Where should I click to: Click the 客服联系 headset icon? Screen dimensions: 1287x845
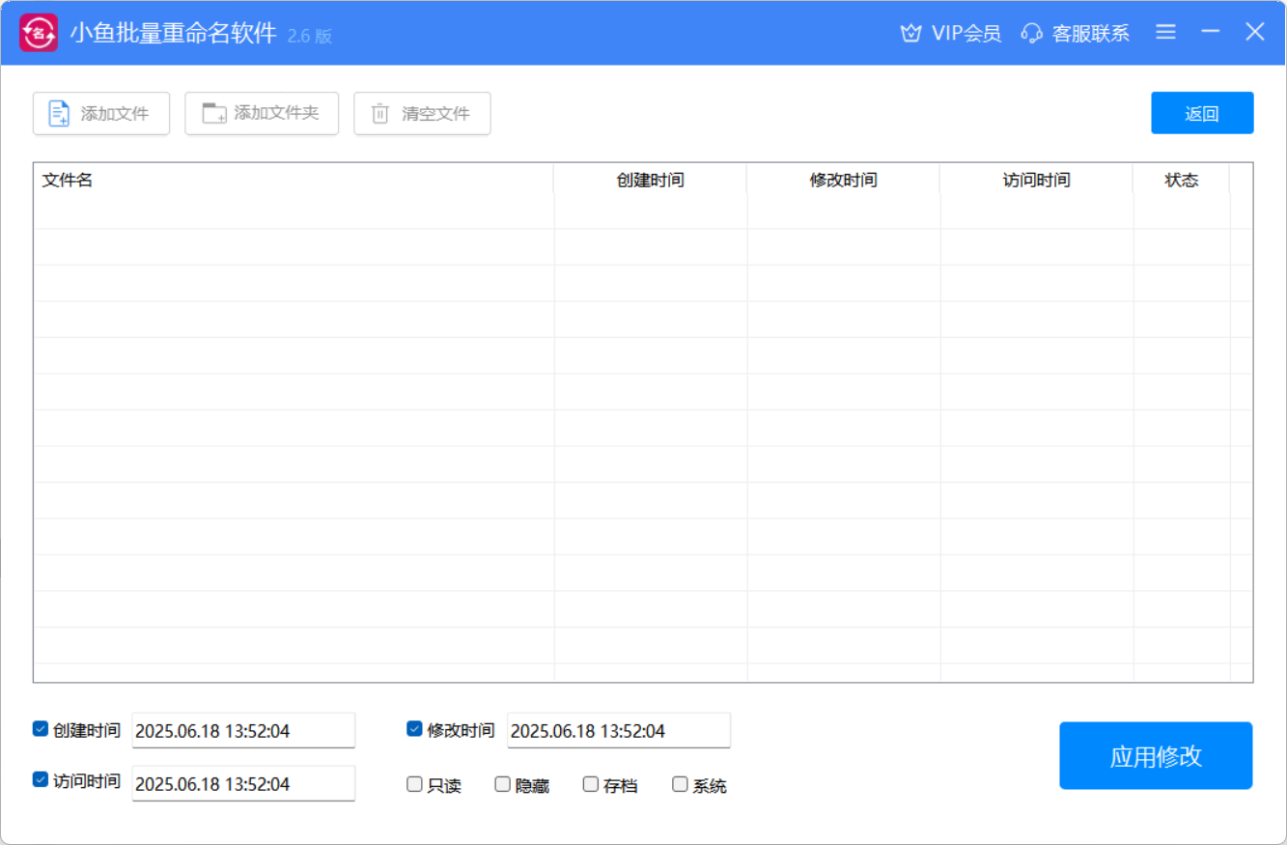pos(1032,33)
